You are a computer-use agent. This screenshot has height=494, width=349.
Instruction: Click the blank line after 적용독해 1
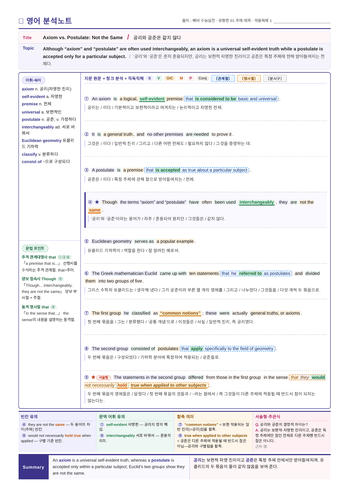click(302, 21)
